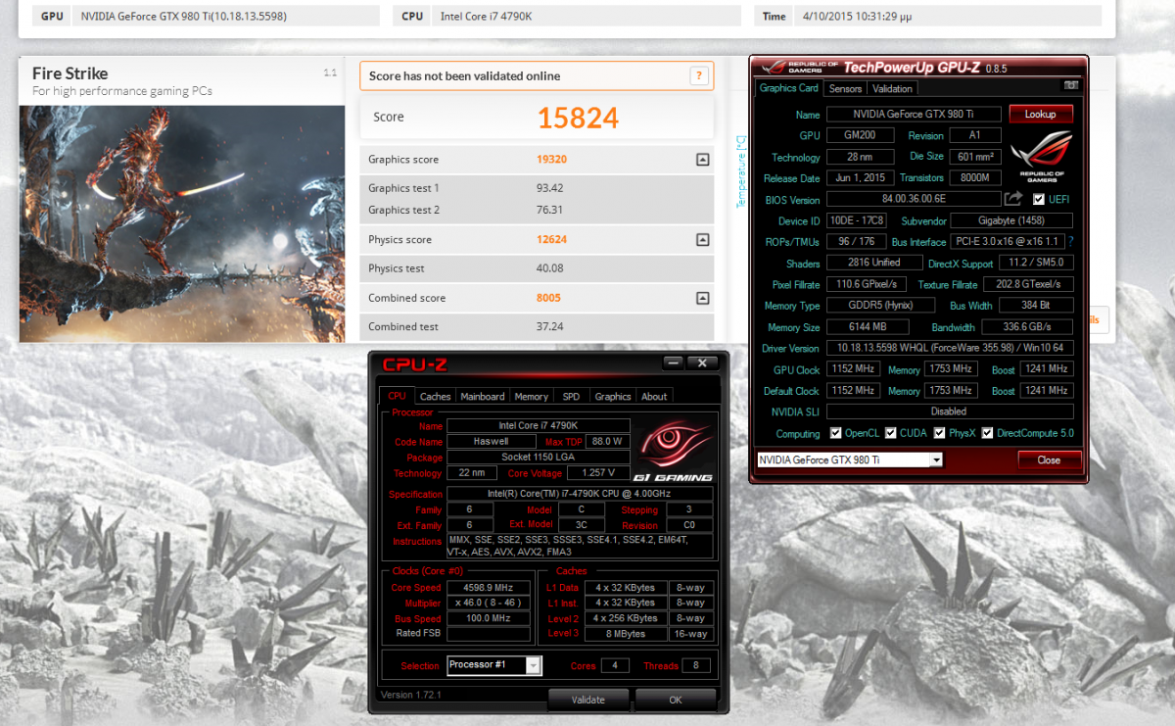Image resolution: width=1175 pixels, height=726 pixels.
Task: Open the Validation tab in GPU-Z
Action: click(892, 89)
